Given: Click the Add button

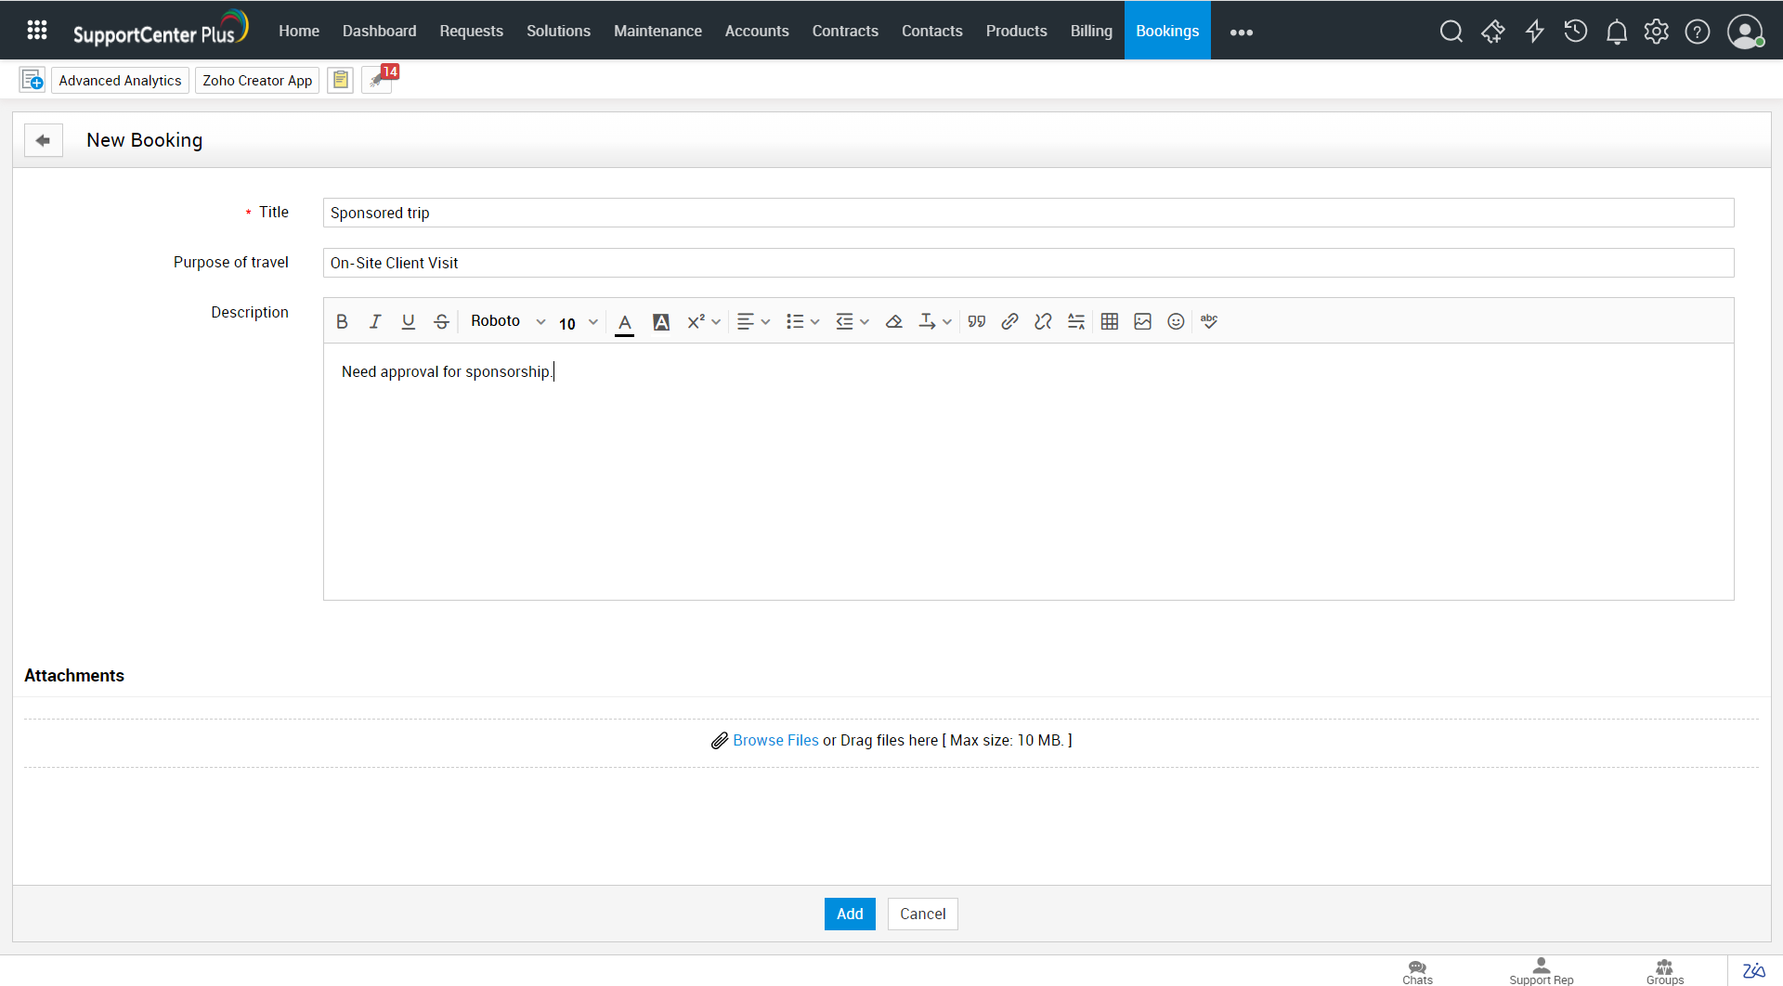Looking at the screenshot, I should click(849, 914).
